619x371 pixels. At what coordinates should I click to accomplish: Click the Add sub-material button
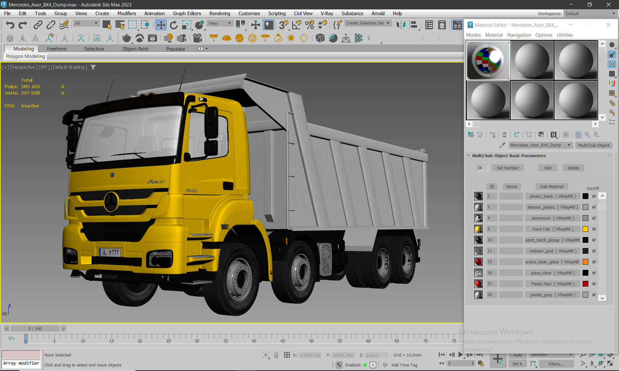[547, 168]
